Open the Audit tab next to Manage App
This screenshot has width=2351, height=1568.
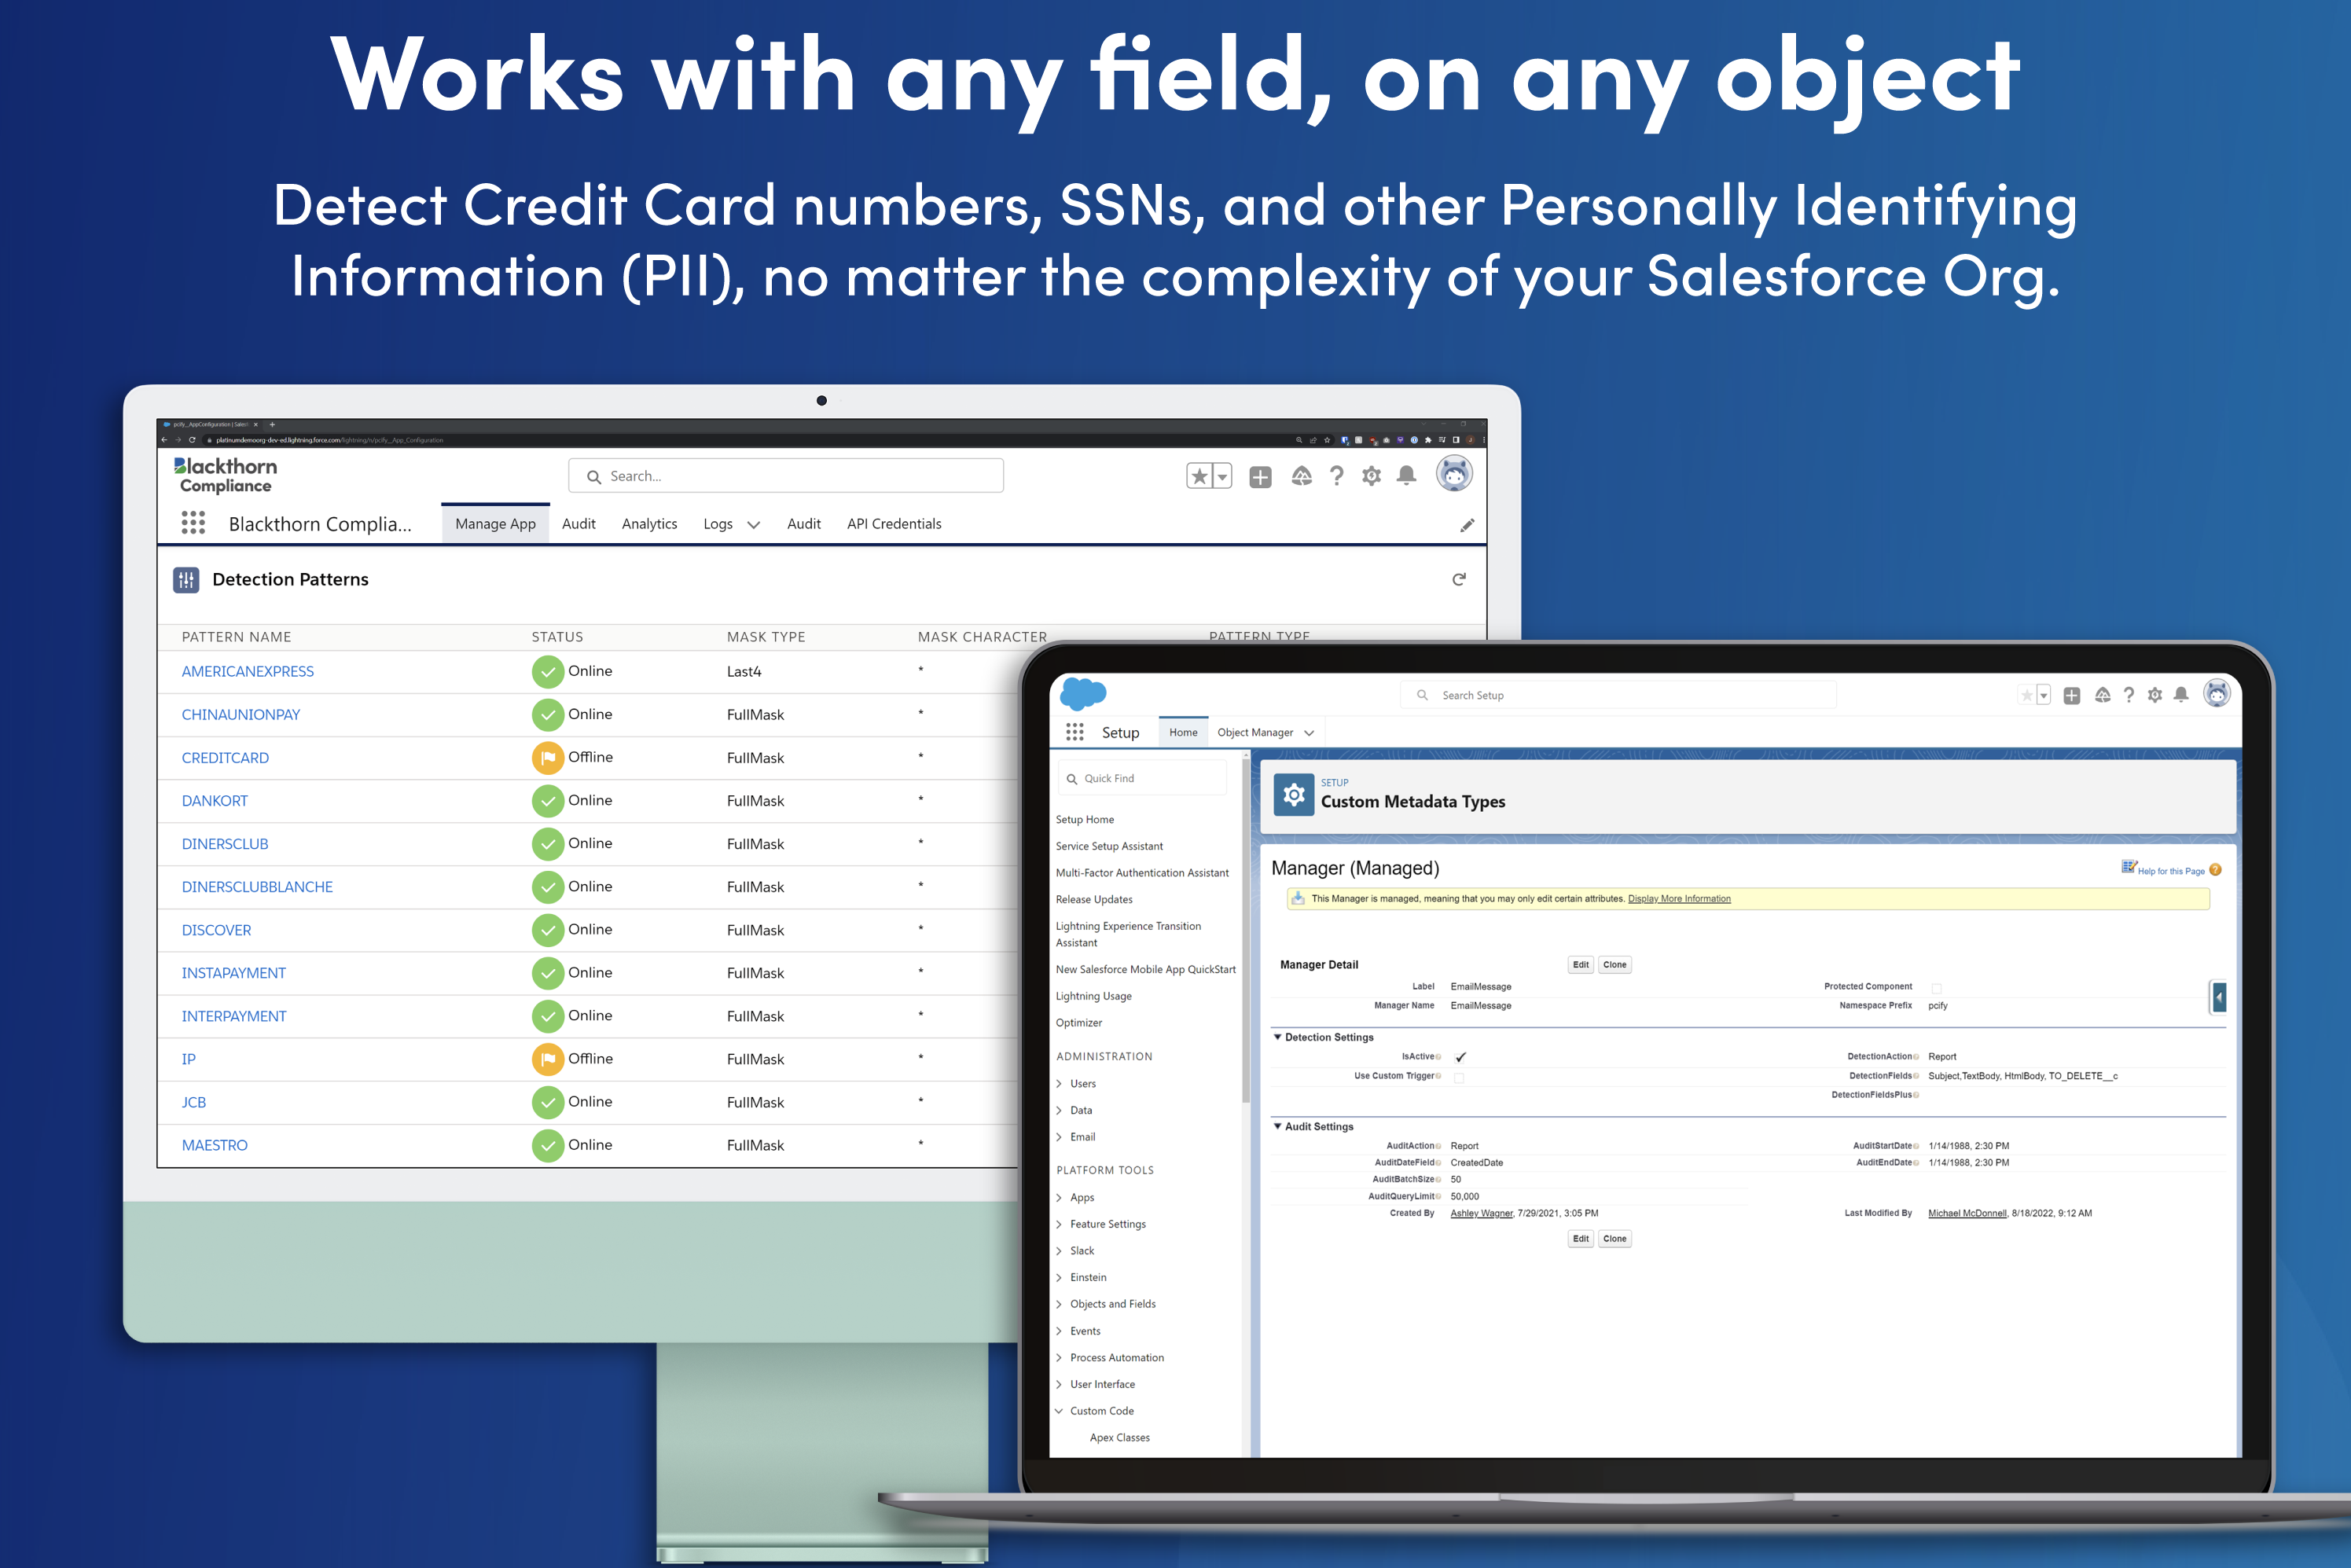point(578,524)
